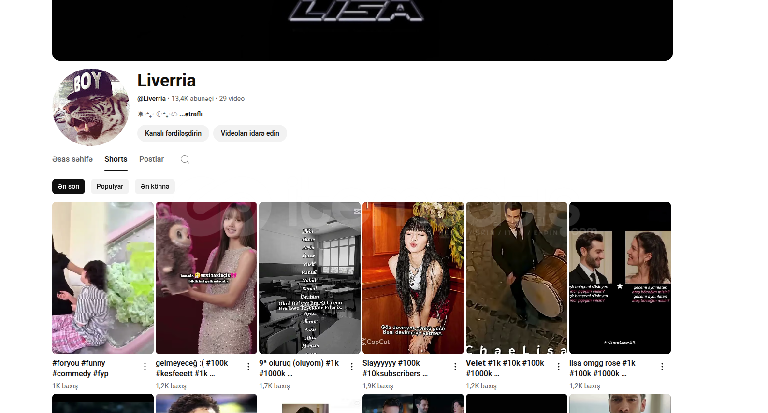Open options menu for 'gelmeyeceğ :(' short
This screenshot has width=768, height=413.
tap(248, 367)
